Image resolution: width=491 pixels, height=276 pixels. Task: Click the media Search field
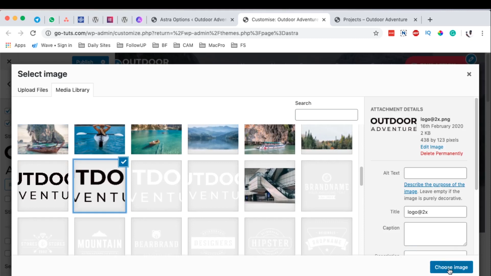click(326, 115)
